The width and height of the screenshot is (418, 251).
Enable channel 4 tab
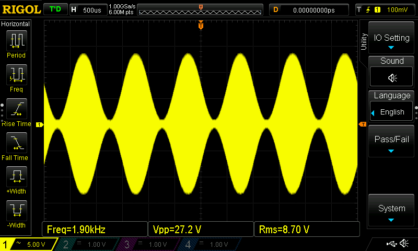pos(210,244)
